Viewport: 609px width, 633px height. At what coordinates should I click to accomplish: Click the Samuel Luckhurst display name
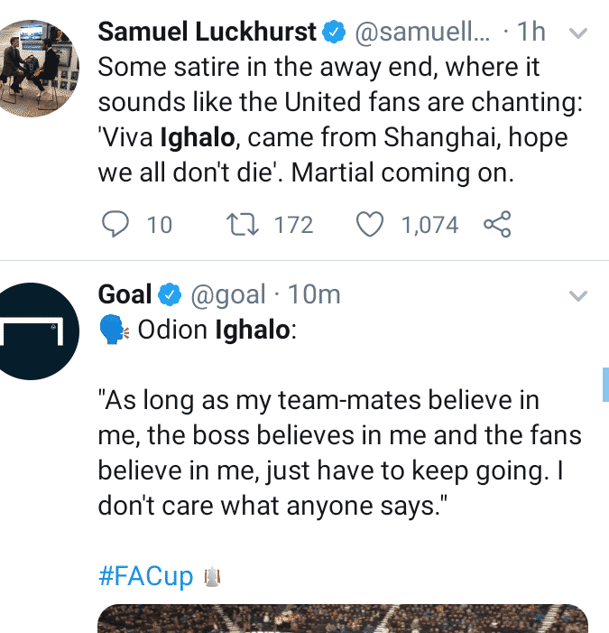click(x=207, y=32)
